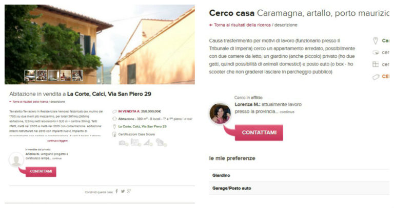Share the listing on Facebook

click(x=116, y=192)
